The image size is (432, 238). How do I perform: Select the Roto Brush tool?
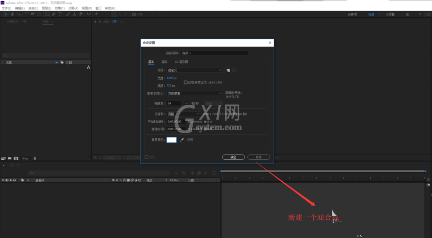click(89, 14)
